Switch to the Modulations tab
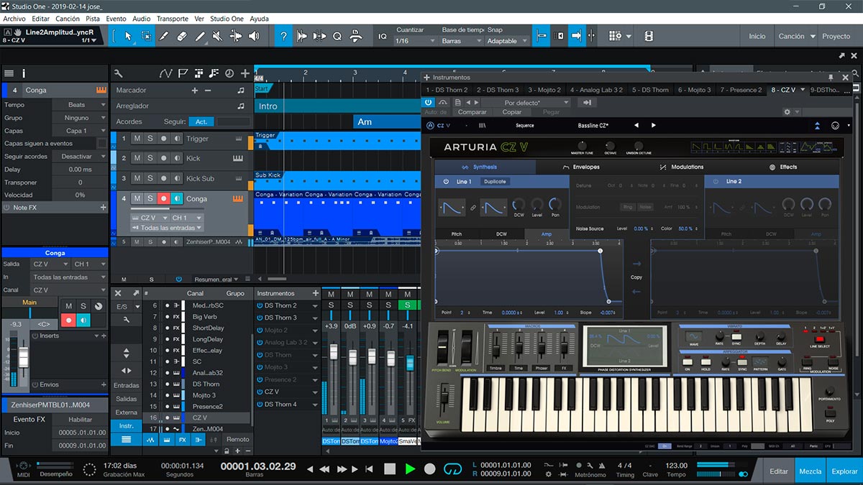863x485 pixels. (x=682, y=167)
